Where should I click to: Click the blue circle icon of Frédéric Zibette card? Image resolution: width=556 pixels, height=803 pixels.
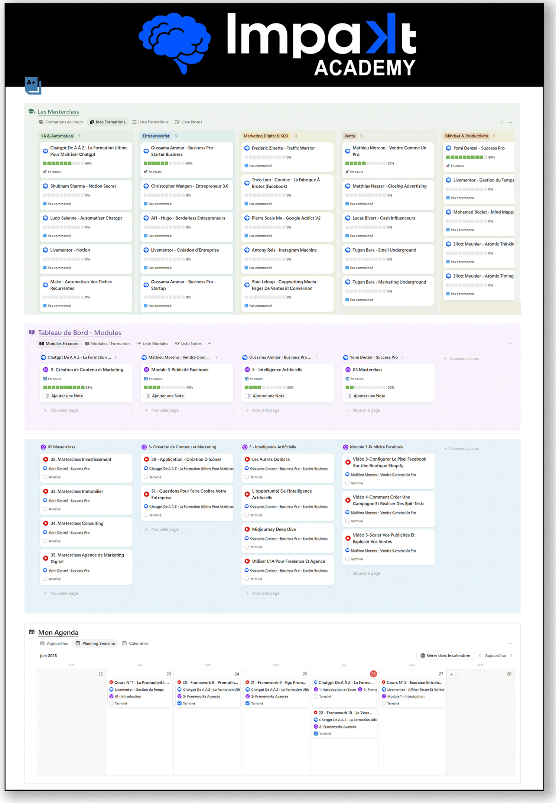pos(247,148)
